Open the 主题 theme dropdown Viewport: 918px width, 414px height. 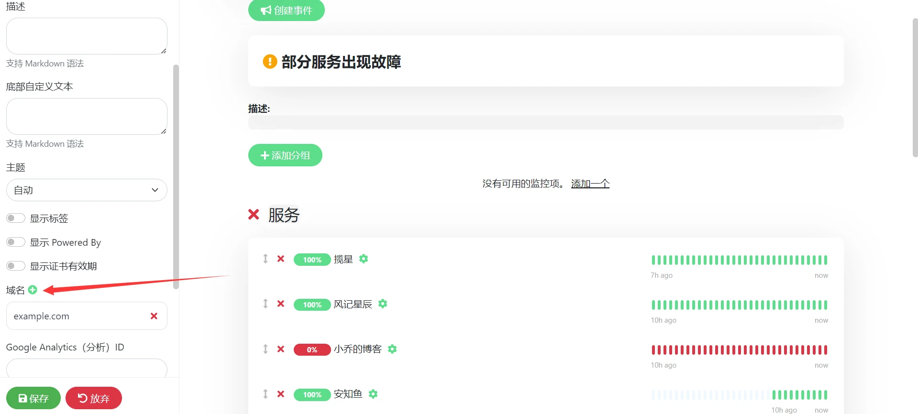coord(87,190)
